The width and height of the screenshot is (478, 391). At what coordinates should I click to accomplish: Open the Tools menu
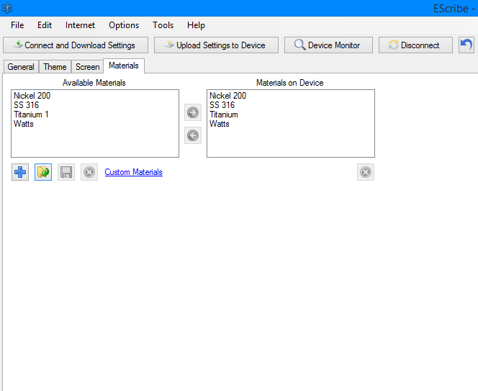coord(163,25)
